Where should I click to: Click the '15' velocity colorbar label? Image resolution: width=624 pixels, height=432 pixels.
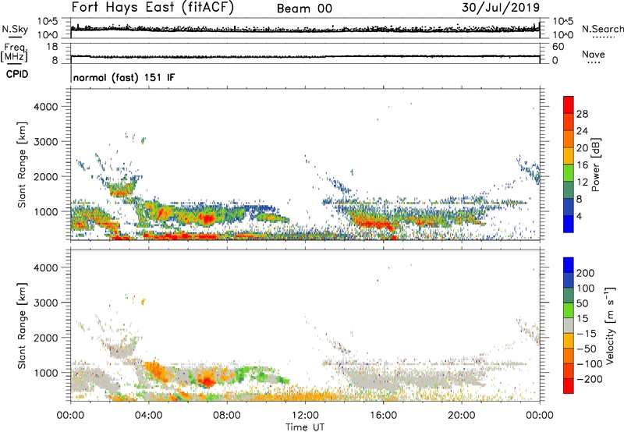tap(582, 319)
